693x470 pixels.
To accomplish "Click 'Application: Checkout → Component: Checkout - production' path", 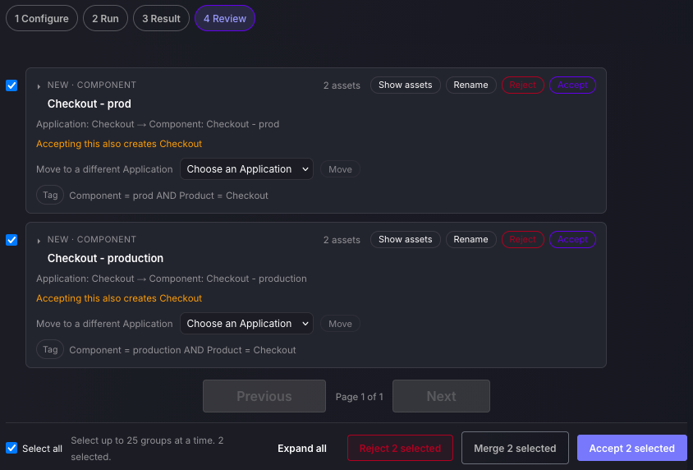I will [x=172, y=279].
